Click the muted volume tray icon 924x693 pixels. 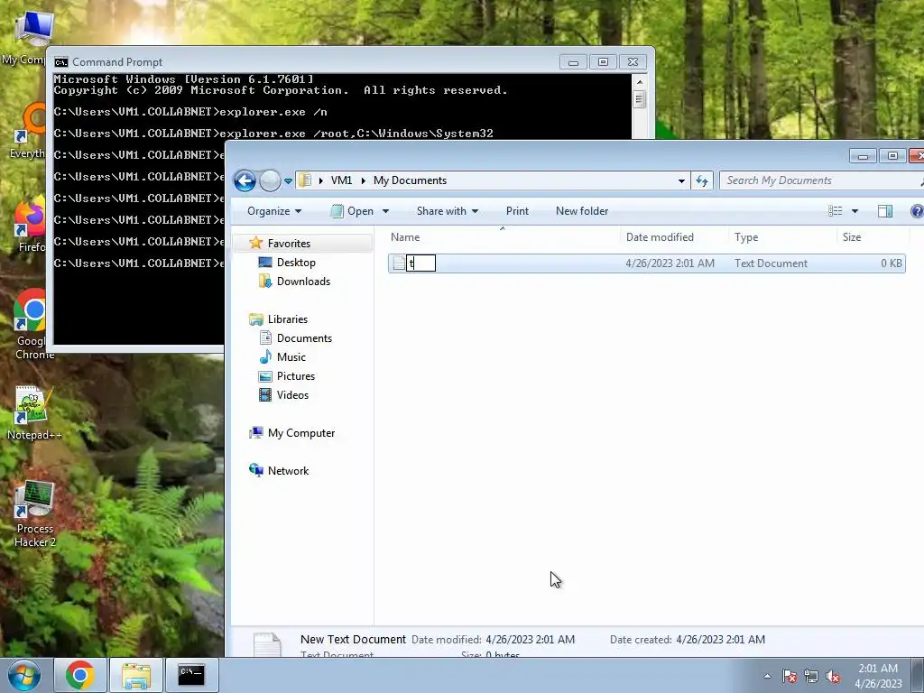coord(833,676)
